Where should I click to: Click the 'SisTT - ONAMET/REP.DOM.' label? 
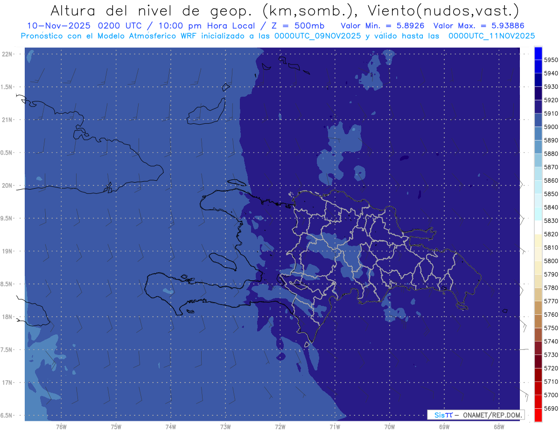tap(476, 415)
